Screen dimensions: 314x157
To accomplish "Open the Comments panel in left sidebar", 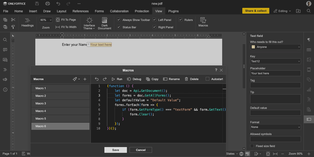I will pos(5,50).
